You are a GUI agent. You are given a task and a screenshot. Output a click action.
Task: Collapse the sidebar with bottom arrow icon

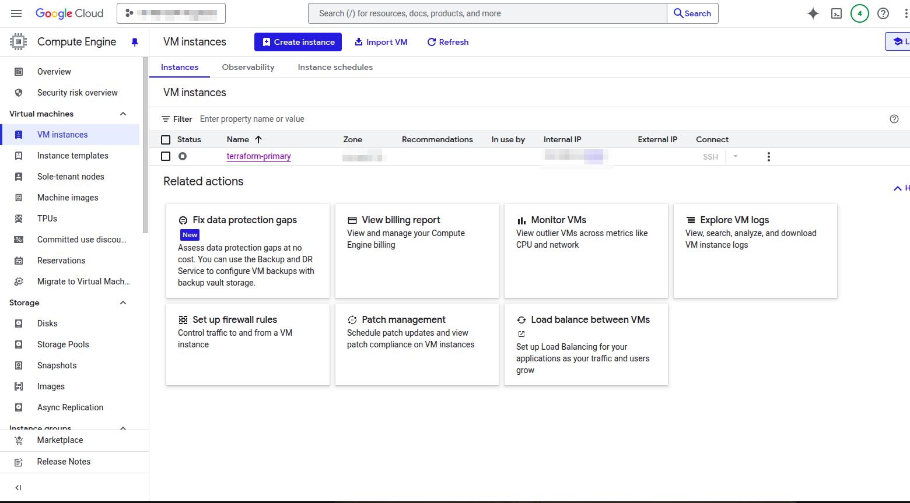coord(18,488)
